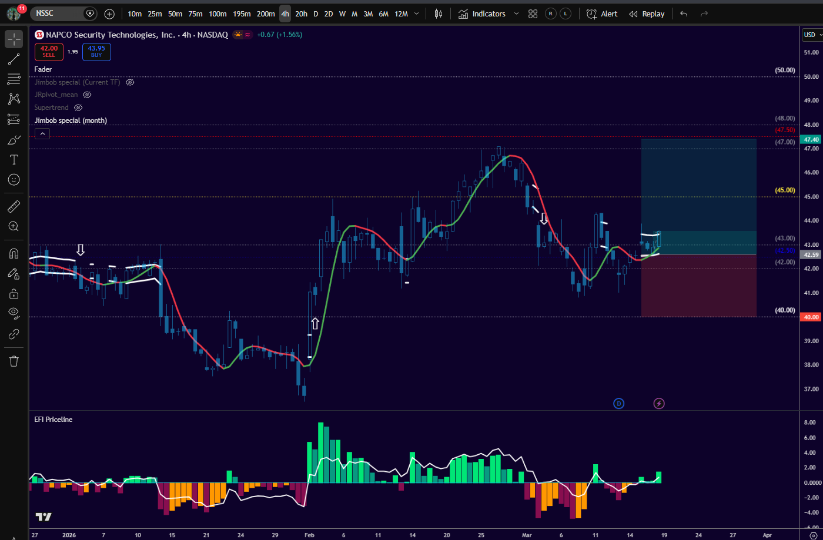Show the Jimbob special (Current TF) indicator

[131, 82]
